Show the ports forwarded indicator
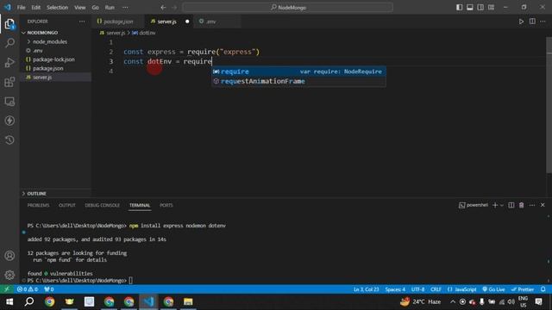Screen dimensions: 552x310 click(49, 289)
